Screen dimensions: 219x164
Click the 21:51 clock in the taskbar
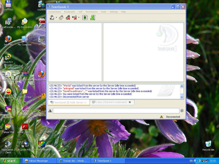(x=213, y=161)
